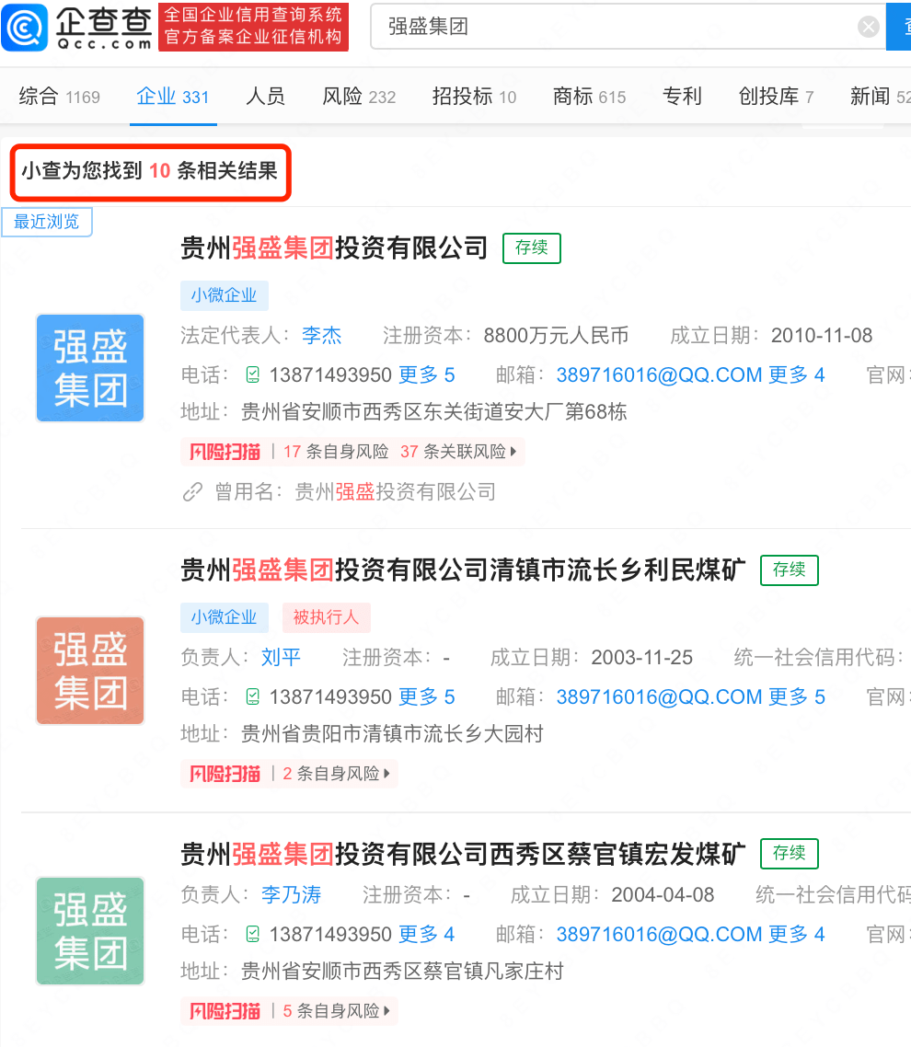
Task: Select the 企业 331 tab
Action: click(173, 97)
